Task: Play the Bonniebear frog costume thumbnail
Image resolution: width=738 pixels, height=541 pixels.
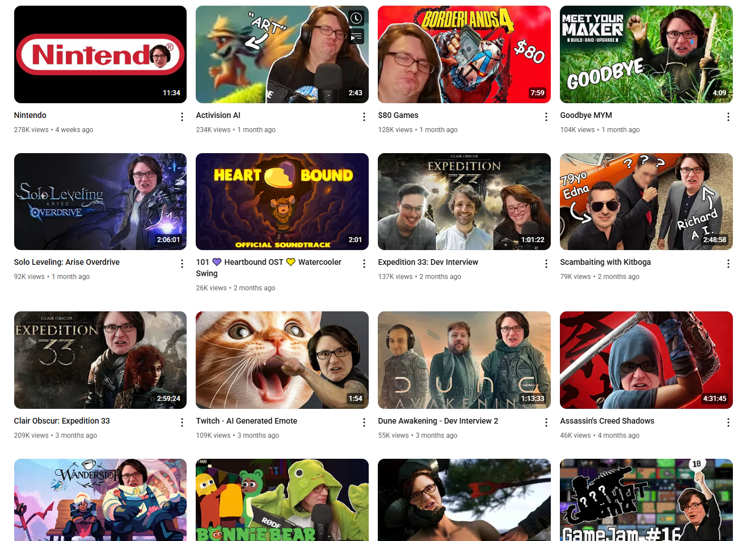Action: click(x=282, y=500)
